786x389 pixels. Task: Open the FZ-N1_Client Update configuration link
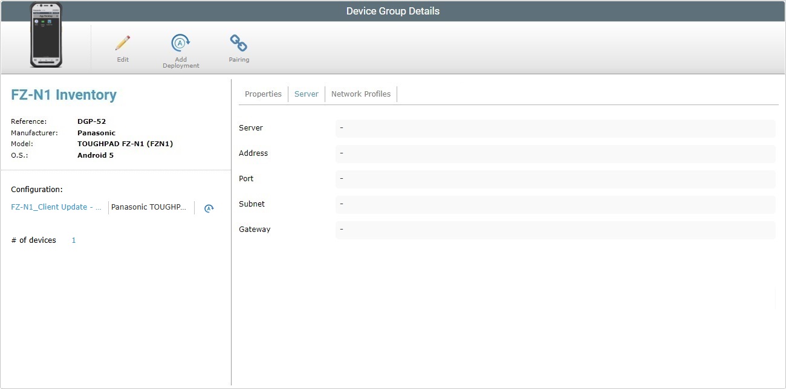click(x=56, y=207)
